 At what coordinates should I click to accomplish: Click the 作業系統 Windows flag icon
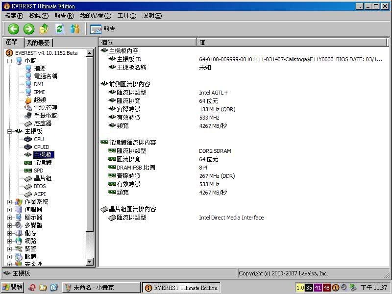tap(19, 202)
